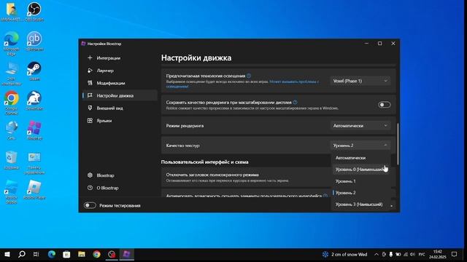467x262 pixels.
Task: Open the weather widget 2 cm of snow
Action: pos(344,254)
